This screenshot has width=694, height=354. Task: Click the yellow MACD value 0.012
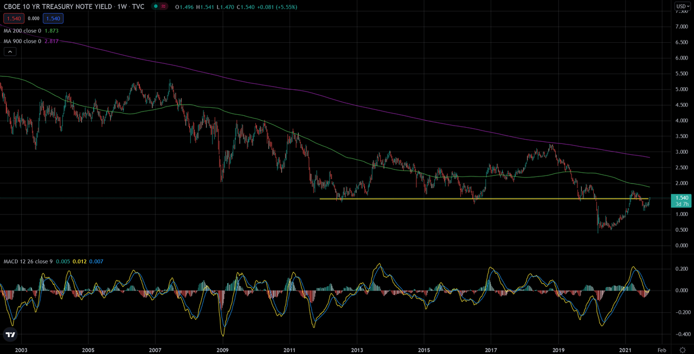(x=80, y=261)
